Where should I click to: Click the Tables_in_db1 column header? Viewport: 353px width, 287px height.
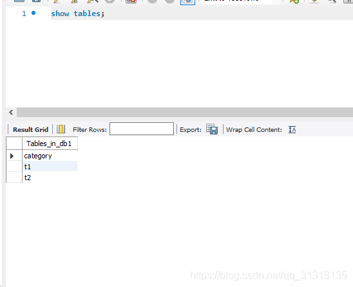pos(50,143)
